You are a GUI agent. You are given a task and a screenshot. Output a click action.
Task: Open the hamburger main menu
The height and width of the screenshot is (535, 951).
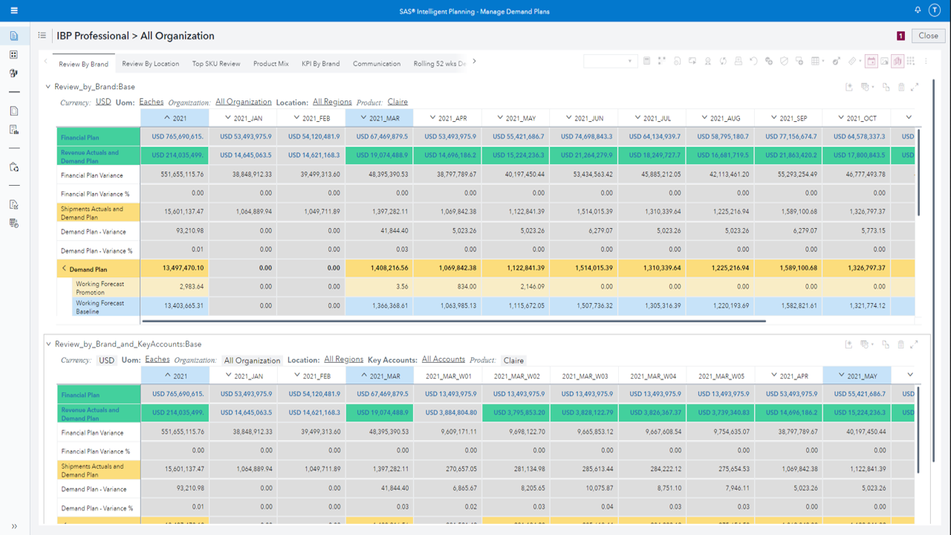click(14, 10)
